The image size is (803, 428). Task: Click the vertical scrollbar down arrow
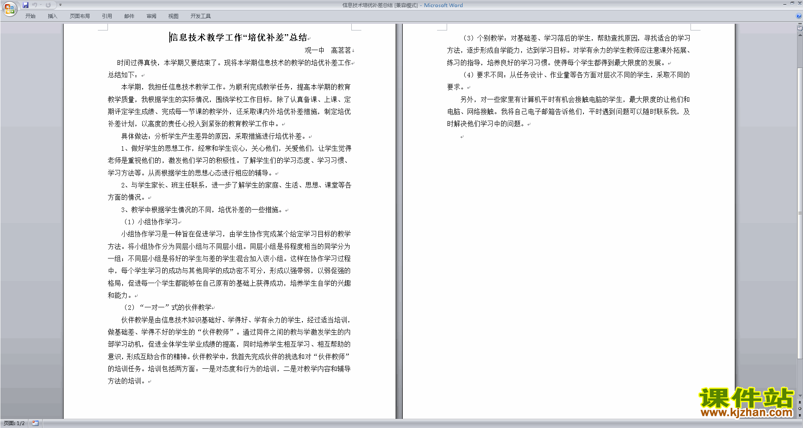coord(800,396)
